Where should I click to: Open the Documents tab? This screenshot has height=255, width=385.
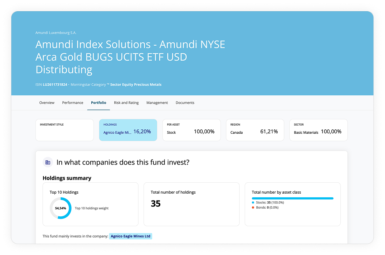click(x=185, y=103)
